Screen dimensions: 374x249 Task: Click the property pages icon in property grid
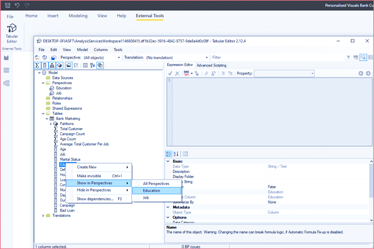[185, 154]
